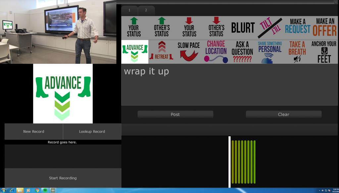Pick the Make a Request prompt

click(297, 27)
